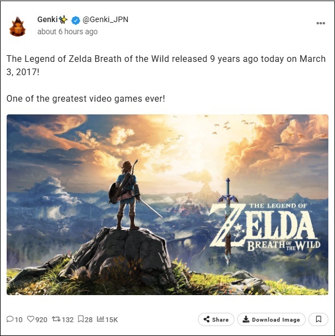The height and width of the screenshot is (336, 335).
Task: Click the blue verified badge checkmark
Action: (x=75, y=20)
